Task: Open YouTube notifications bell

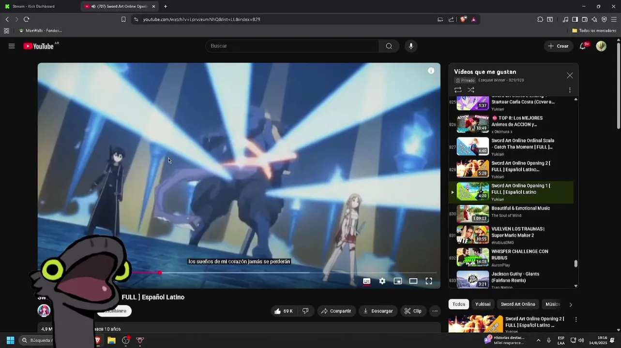Action: [x=583, y=46]
